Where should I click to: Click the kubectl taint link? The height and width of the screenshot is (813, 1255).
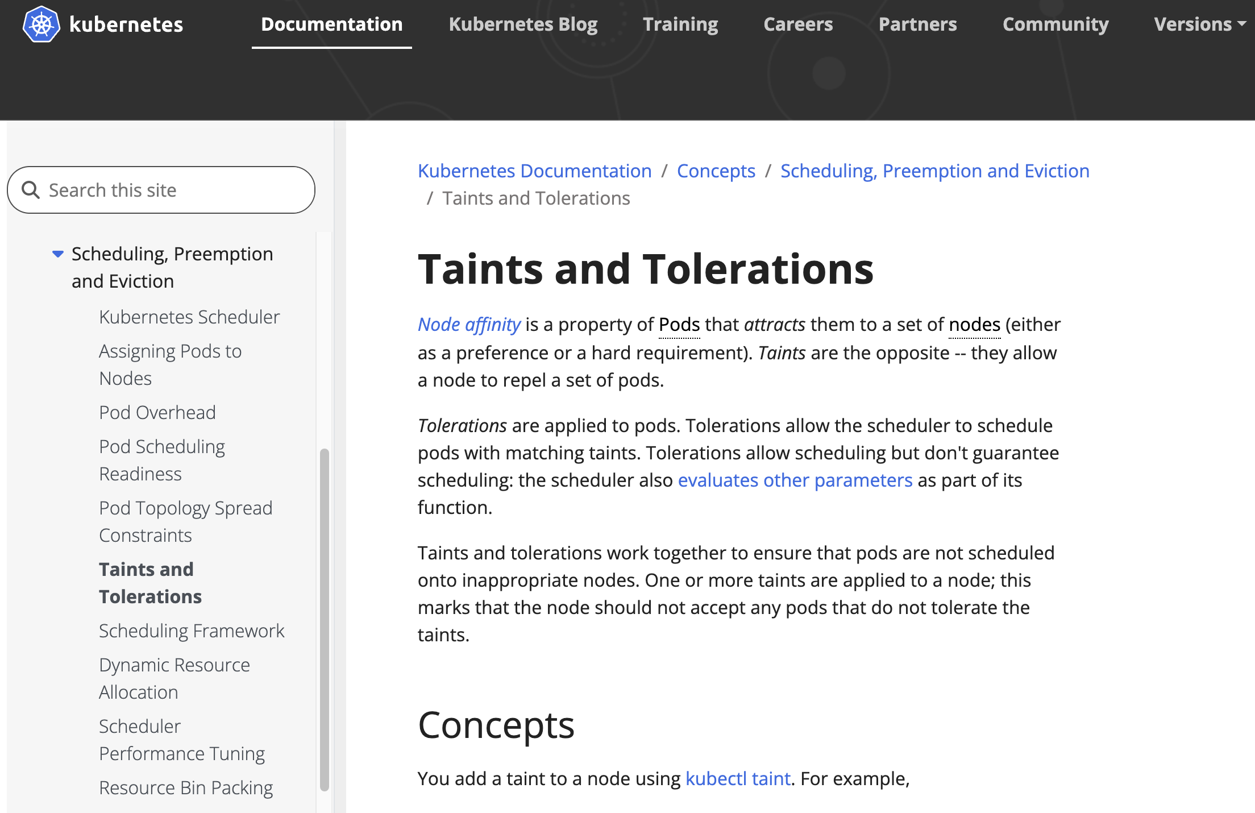coord(738,778)
